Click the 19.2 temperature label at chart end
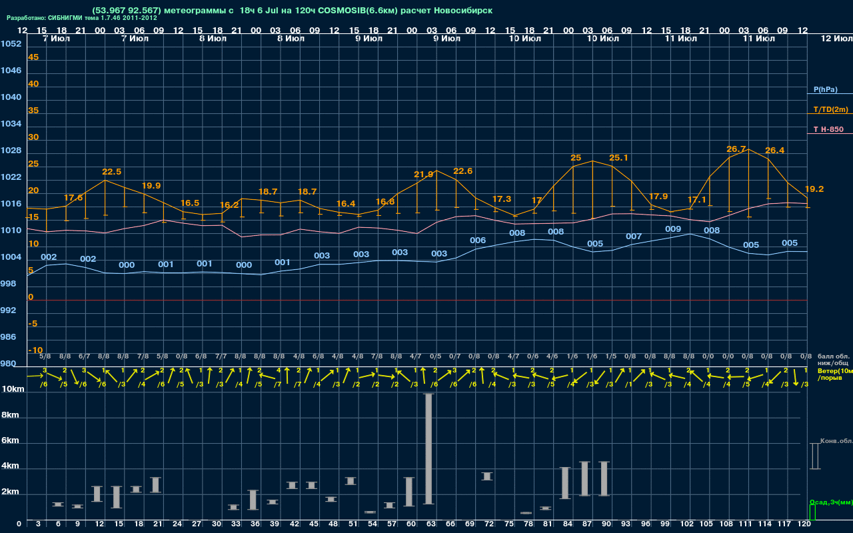The width and height of the screenshot is (853, 533). click(814, 189)
